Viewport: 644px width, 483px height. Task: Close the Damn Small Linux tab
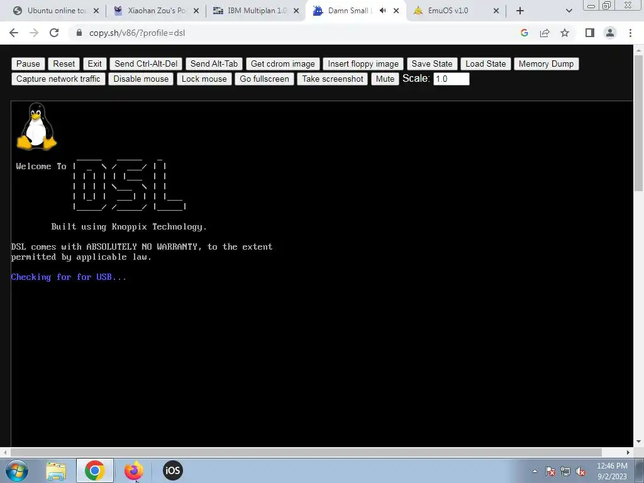396,11
